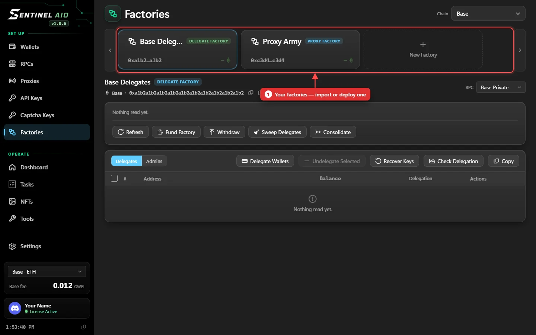
Task: Click the 0.012 GWEI base fee value
Action: click(x=69, y=286)
